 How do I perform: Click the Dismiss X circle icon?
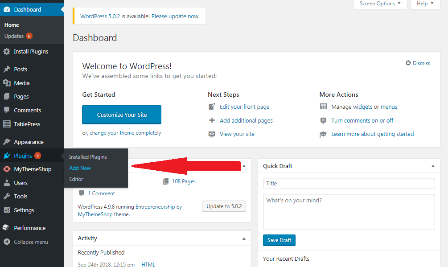[x=408, y=63]
